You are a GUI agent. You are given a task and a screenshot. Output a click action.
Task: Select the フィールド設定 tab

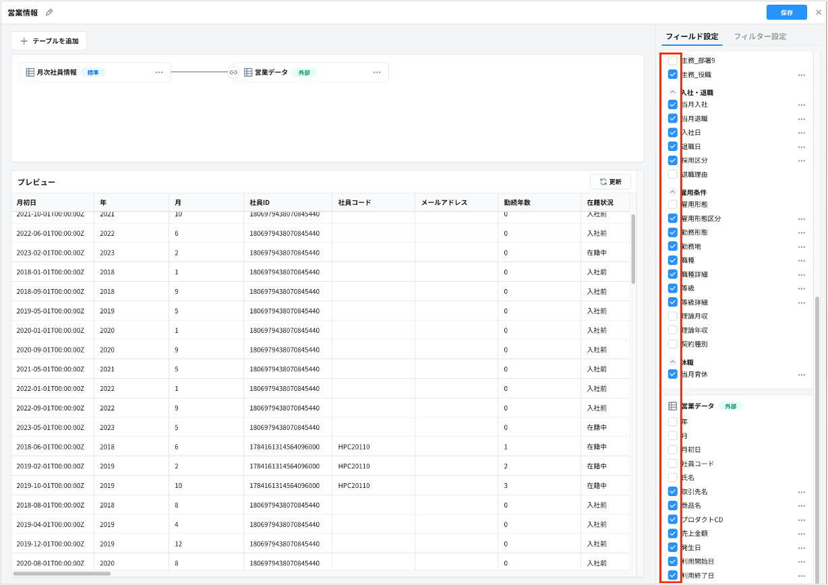[692, 36]
